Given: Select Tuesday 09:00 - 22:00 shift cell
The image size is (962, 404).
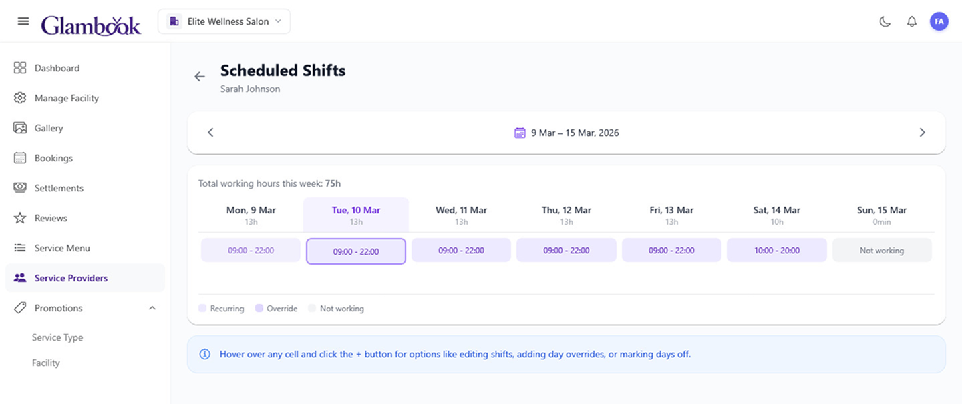Looking at the screenshot, I should pos(356,251).
